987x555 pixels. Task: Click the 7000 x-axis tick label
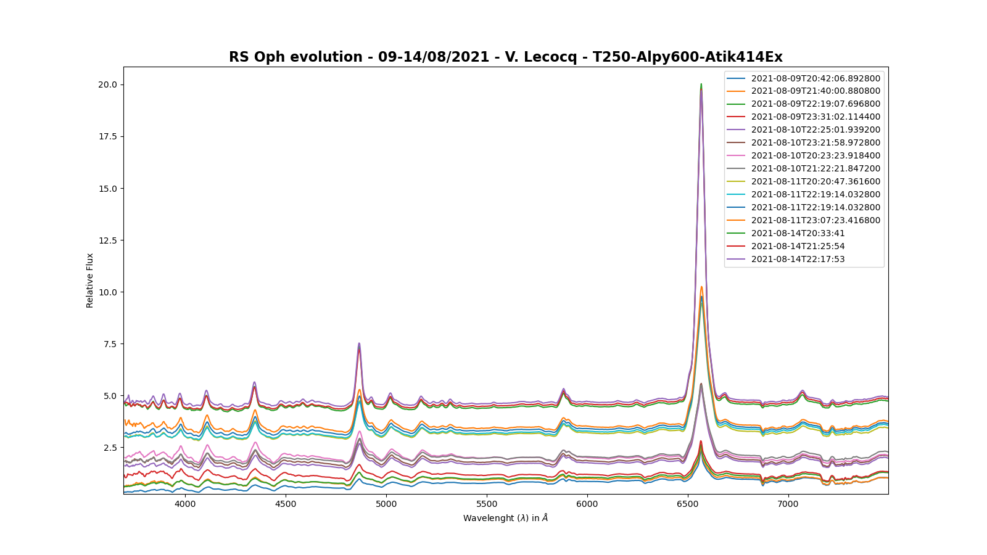(788, 504)
